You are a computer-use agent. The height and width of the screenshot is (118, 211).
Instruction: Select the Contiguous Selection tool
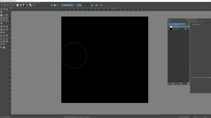[4, 42]
